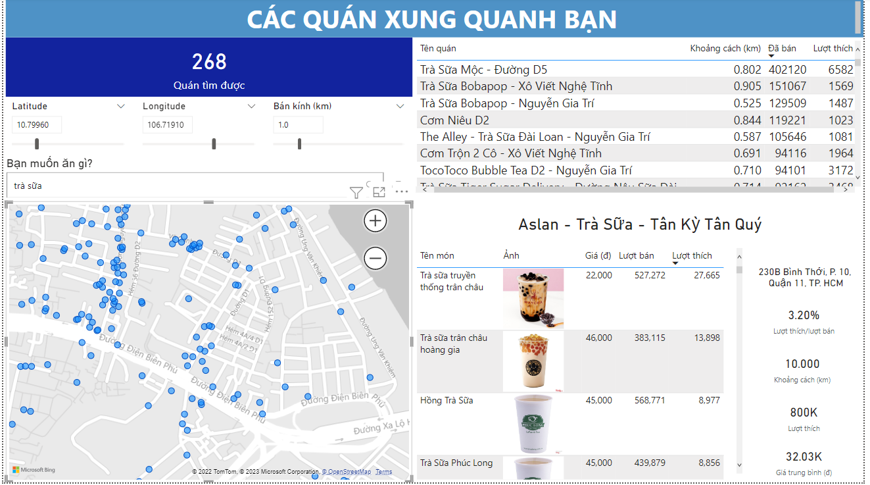Click the Longitude slider handle

click(214, 143)
